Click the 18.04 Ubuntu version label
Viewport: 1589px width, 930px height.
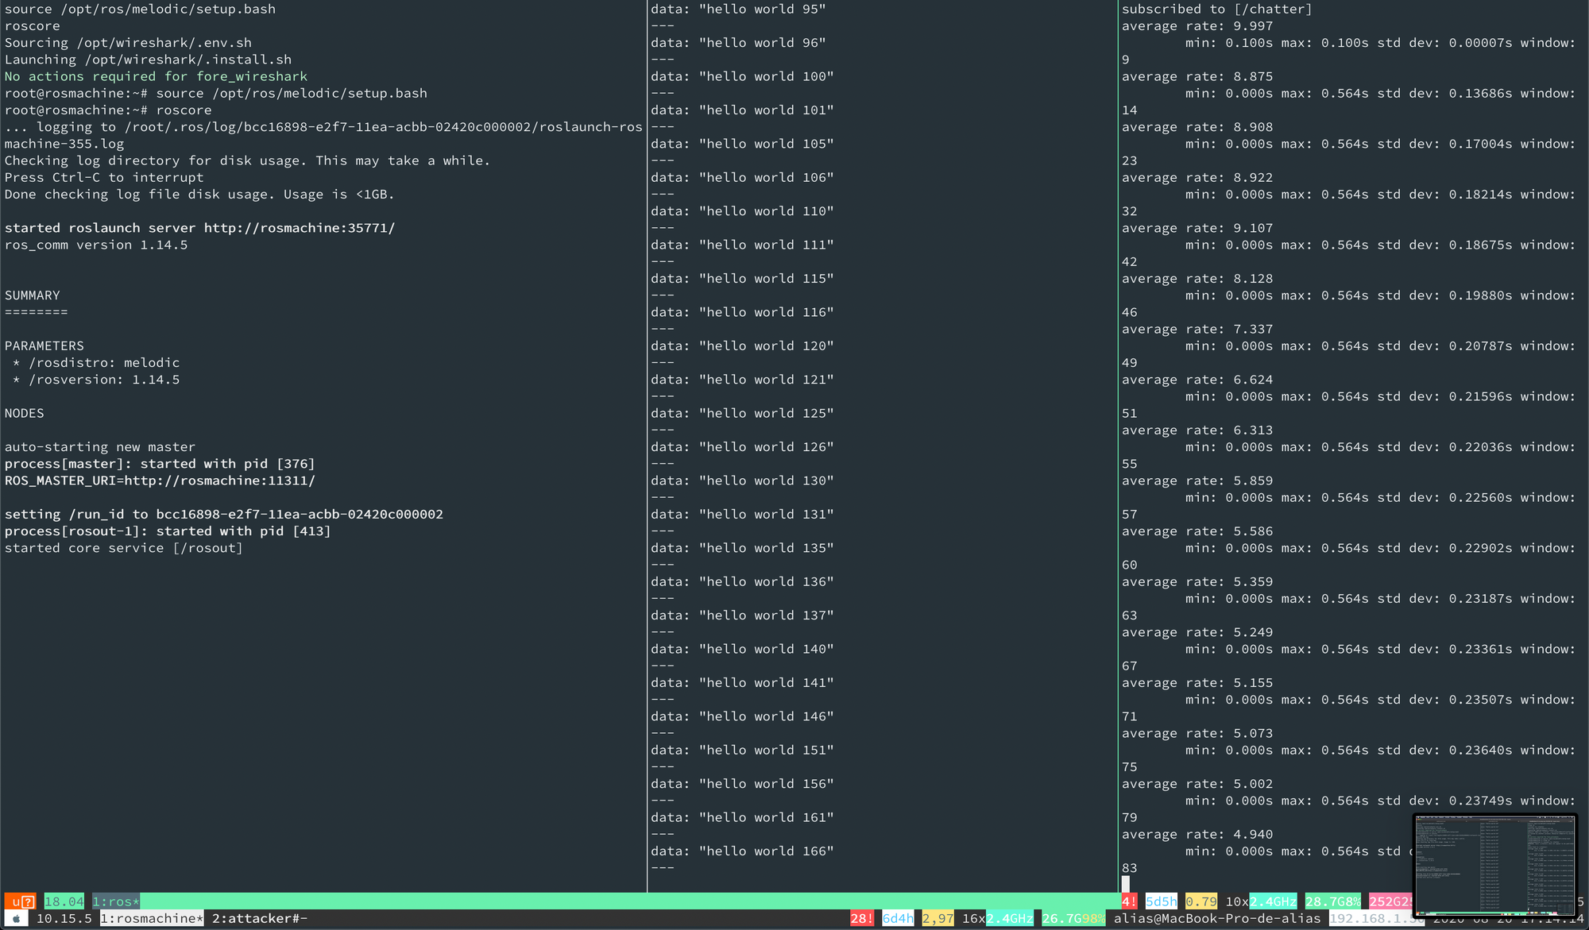click(x=64, y=901)
